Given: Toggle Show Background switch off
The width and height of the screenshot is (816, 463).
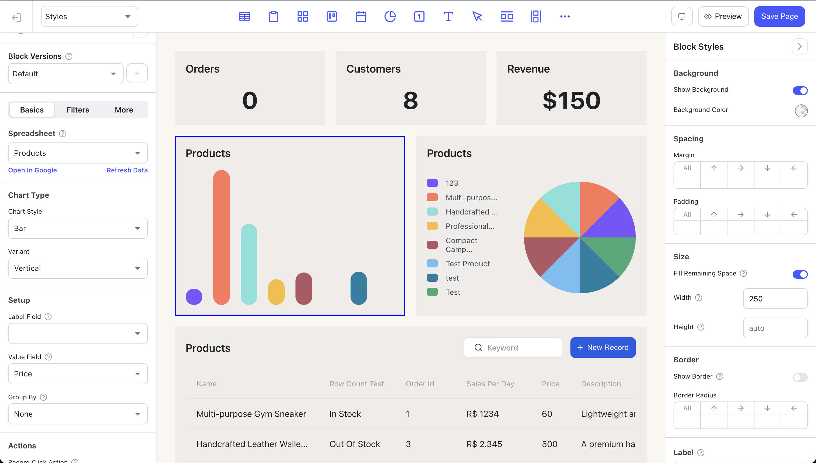Looking at the screenshot, I should [x=800, y=90].
